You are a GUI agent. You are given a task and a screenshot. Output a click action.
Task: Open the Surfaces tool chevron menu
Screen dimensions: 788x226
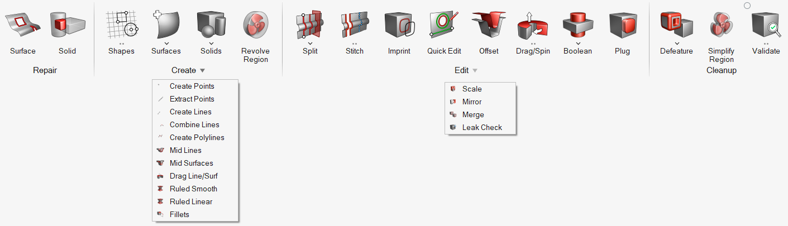click(x=166, y=44)
